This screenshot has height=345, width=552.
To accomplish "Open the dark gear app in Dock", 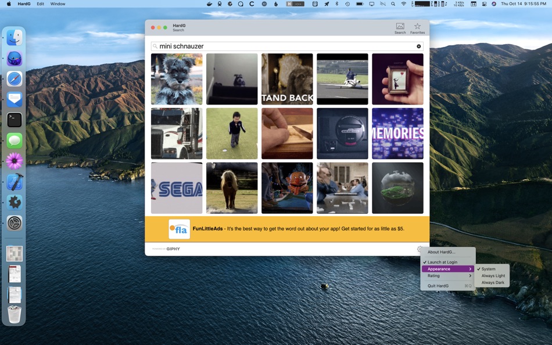I will [x=15, y=203].
